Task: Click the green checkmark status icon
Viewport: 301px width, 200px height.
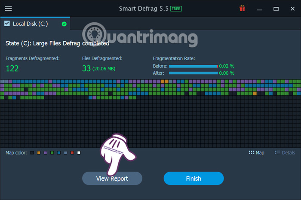Action: coord(64,24)
